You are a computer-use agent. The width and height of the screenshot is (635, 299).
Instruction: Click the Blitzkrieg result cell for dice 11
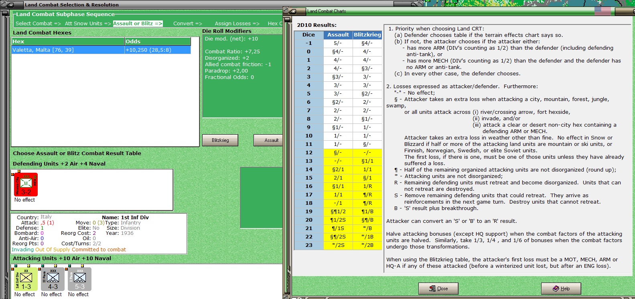point(367,144)
